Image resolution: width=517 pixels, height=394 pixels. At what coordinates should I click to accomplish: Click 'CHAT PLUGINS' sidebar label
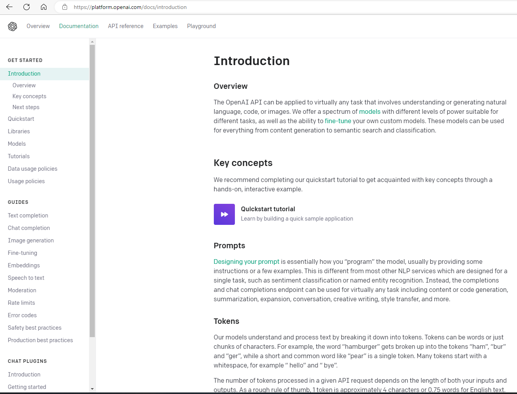pos(27,361)
